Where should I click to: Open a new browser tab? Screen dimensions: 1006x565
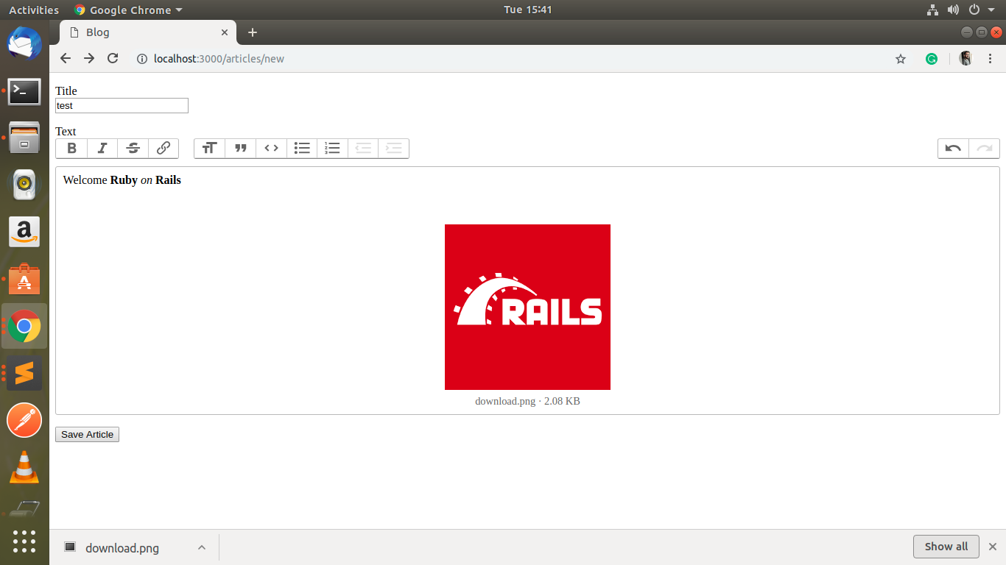[x=253, y=32]
